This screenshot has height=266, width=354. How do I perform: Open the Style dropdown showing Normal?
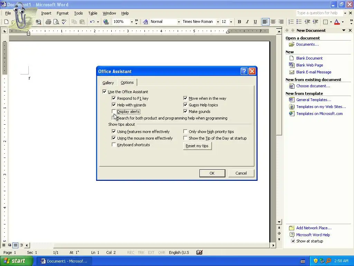[179, 22]
